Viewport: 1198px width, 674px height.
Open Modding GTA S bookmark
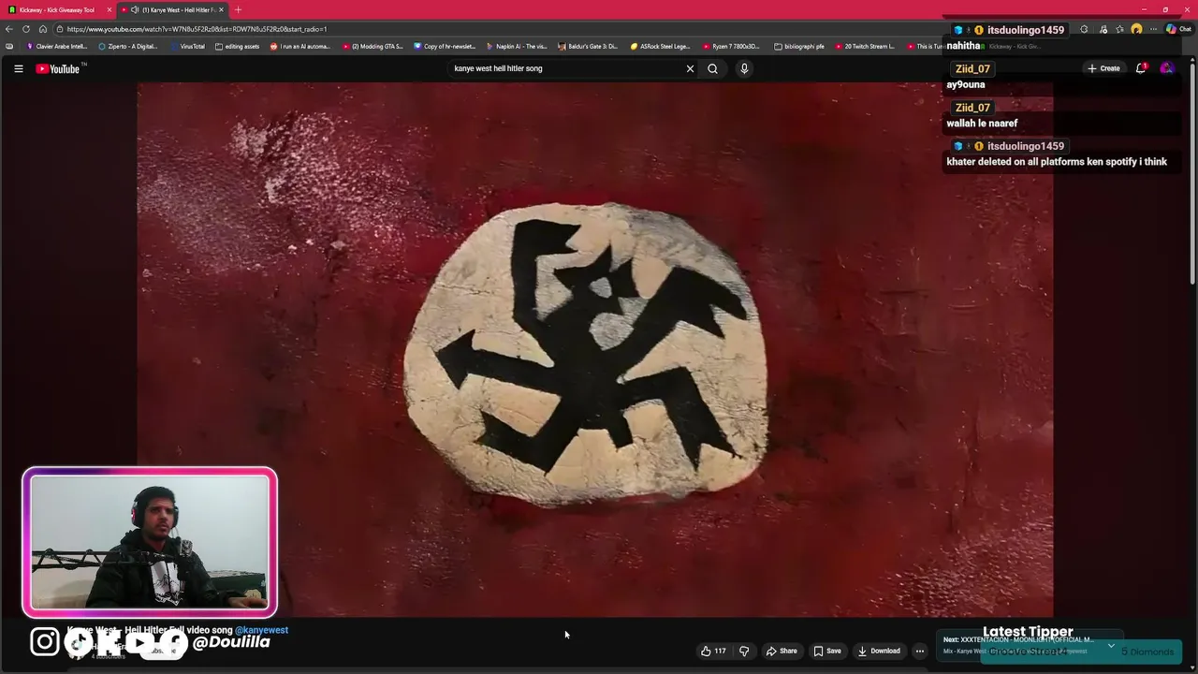click(373, 46)
